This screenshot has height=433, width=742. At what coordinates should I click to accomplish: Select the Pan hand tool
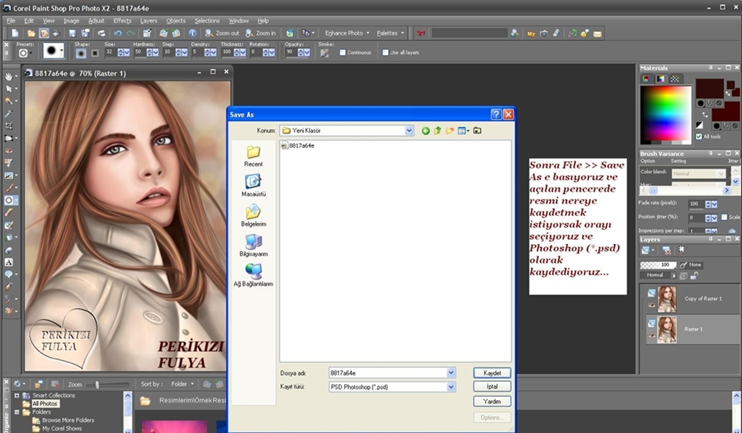click(x=9, y=76)
